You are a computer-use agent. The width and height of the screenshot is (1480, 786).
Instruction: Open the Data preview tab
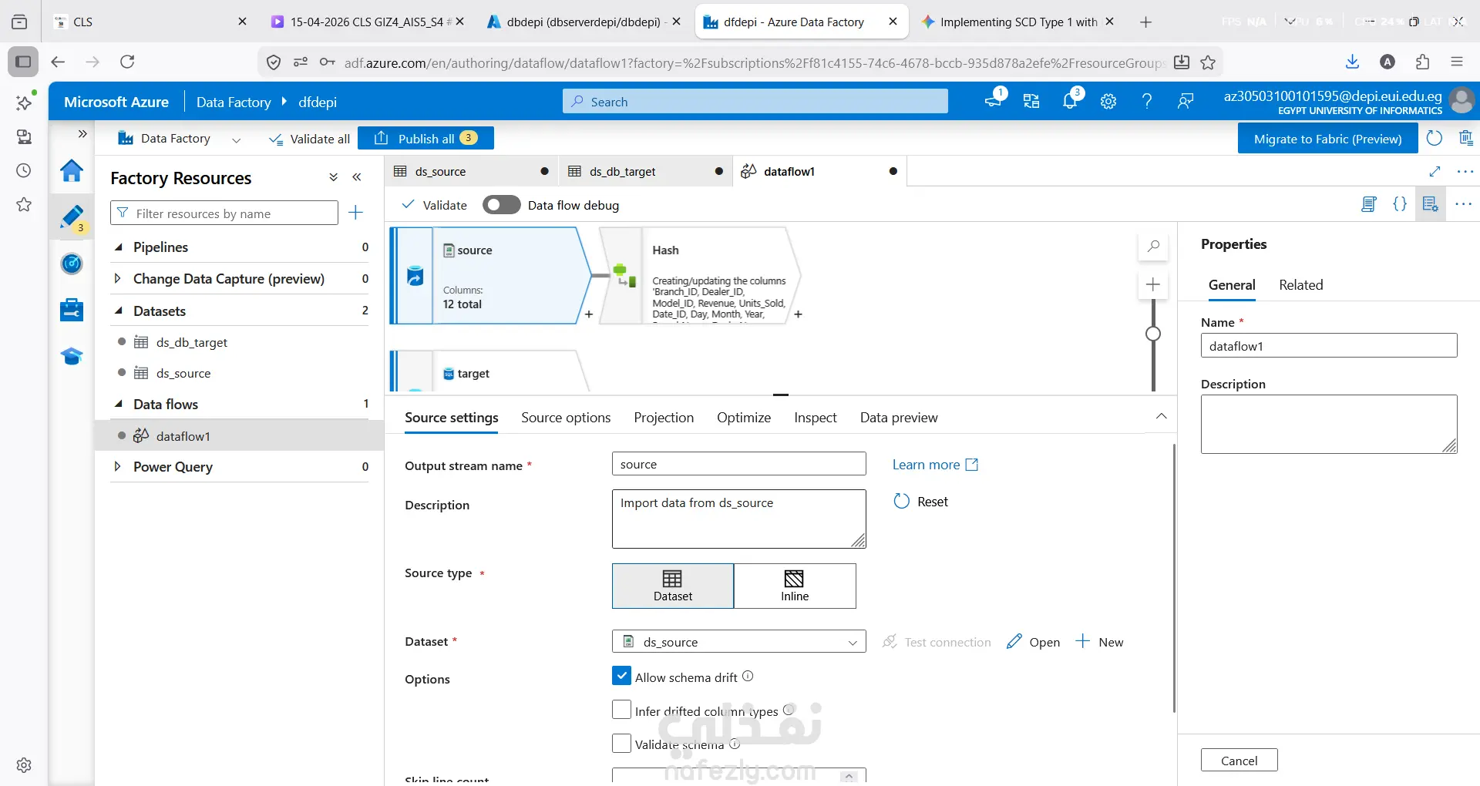(x=899, y=418)
